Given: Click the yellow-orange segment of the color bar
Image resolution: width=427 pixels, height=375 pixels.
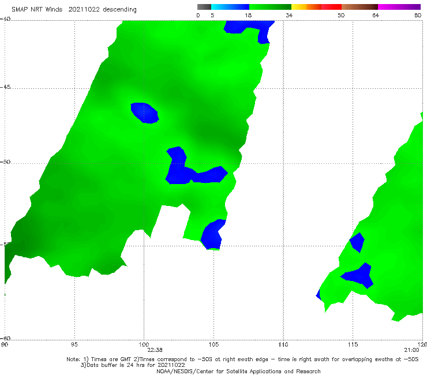Looking at the screenshot, I should (306, 7).
